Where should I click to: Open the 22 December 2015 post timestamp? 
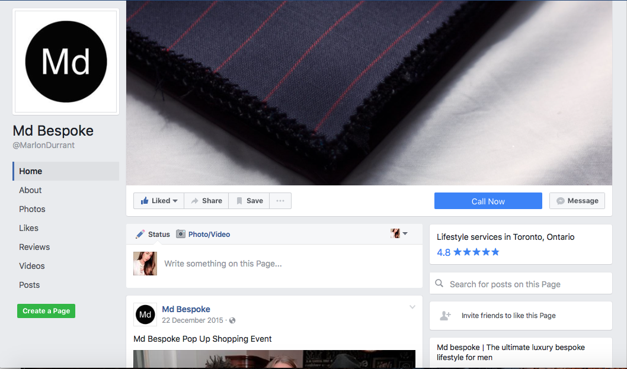pos(193,320)
